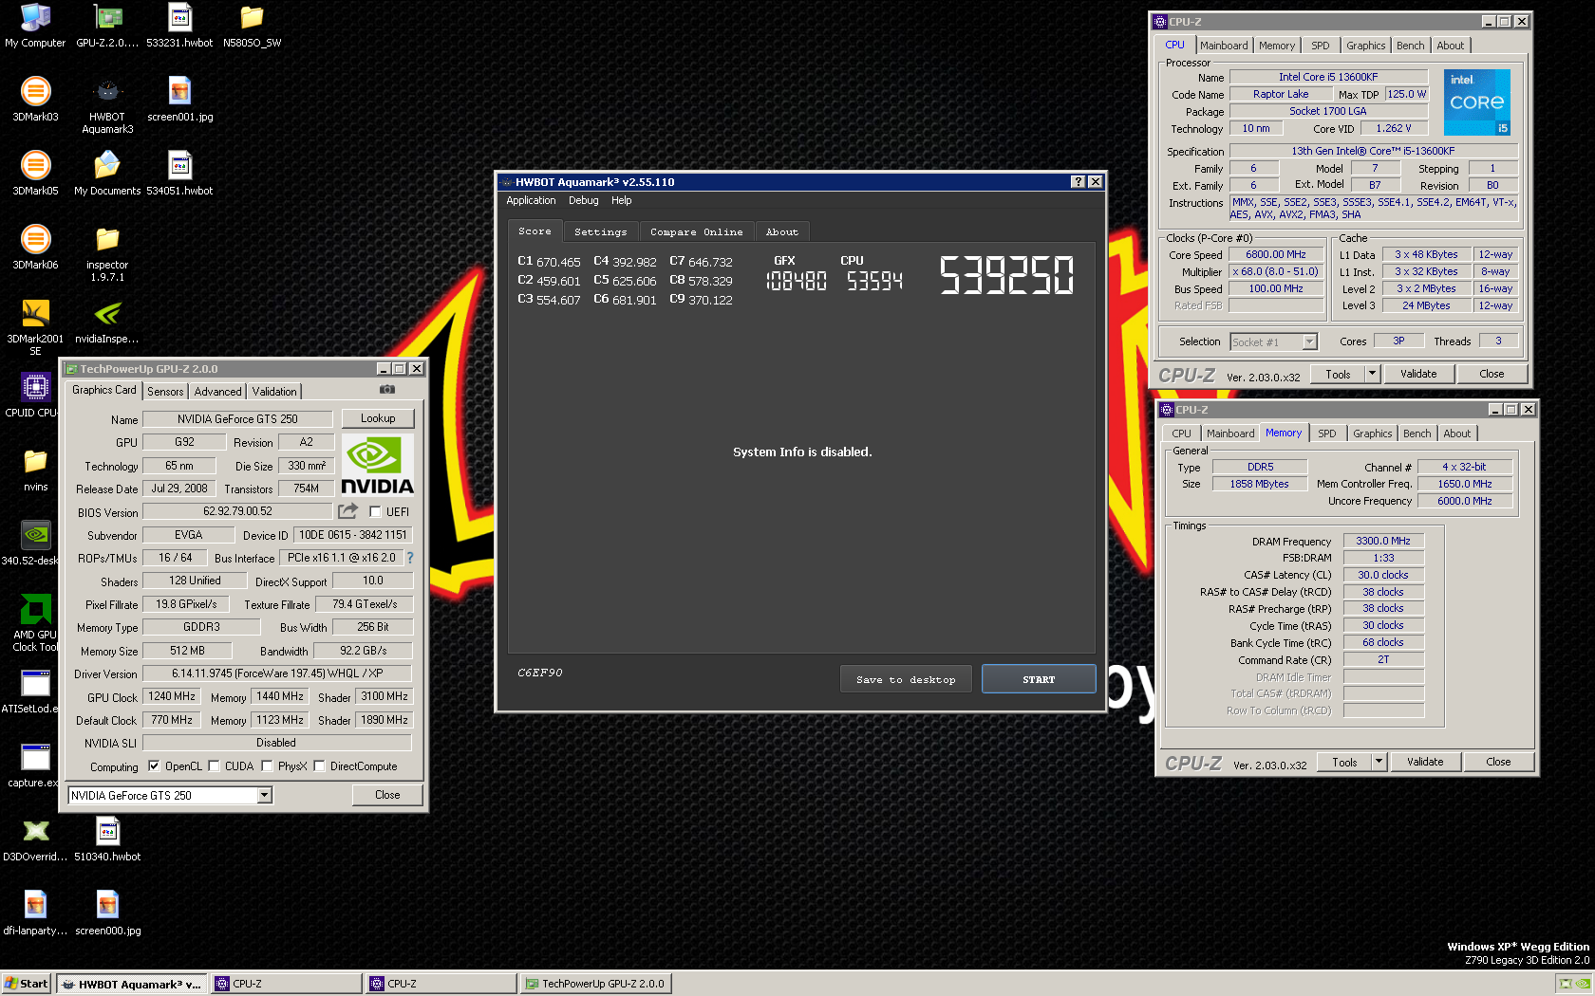Select the 533231.hwbot file icon
The width and height of the screenshot is (1595, 996).
click(x=179, y=26)
